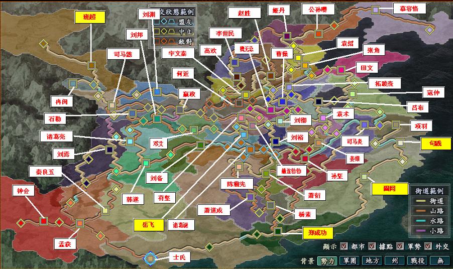The width and height of the screenshot is (453, 269).
Task: Toggle the 據點 display checkbox
Action: [x=372, y=246]
